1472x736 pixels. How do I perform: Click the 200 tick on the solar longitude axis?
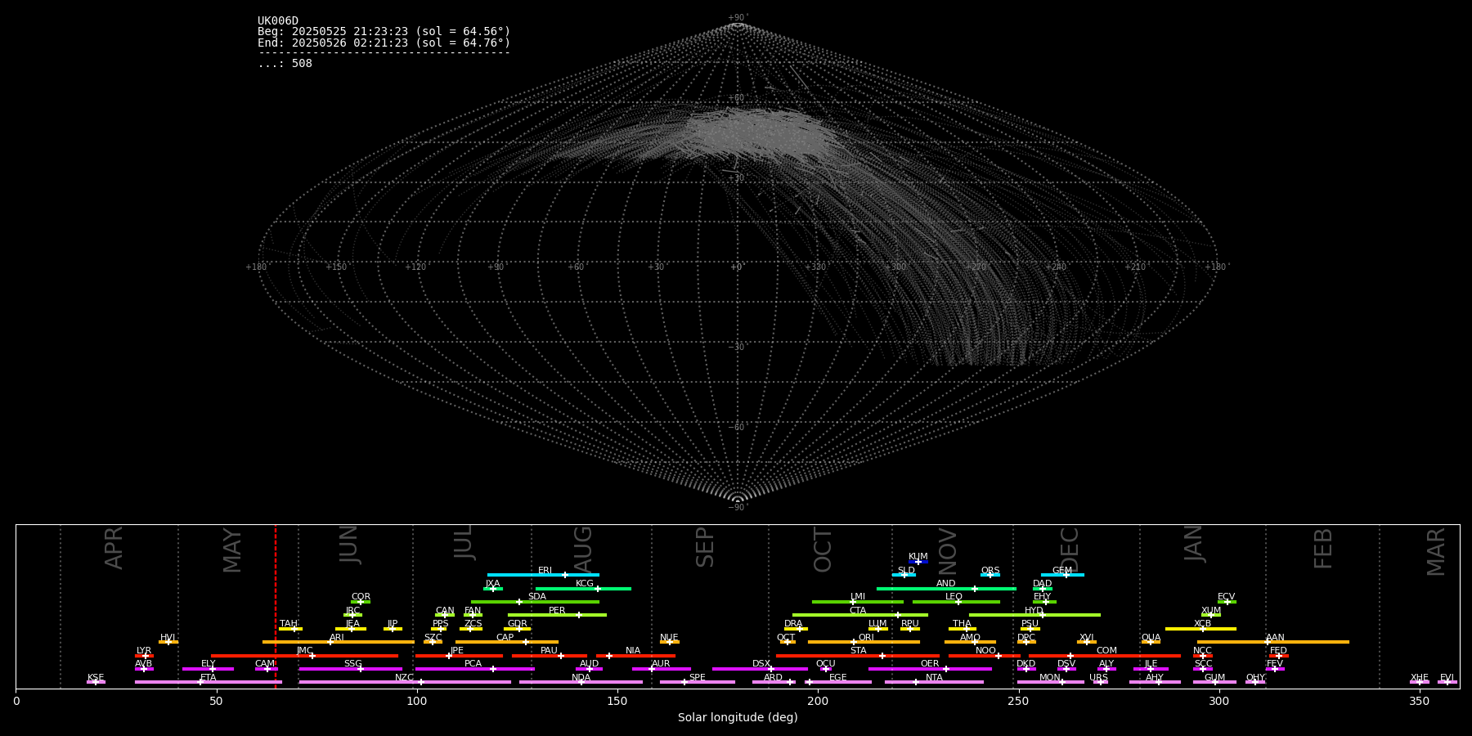point(818,701)
